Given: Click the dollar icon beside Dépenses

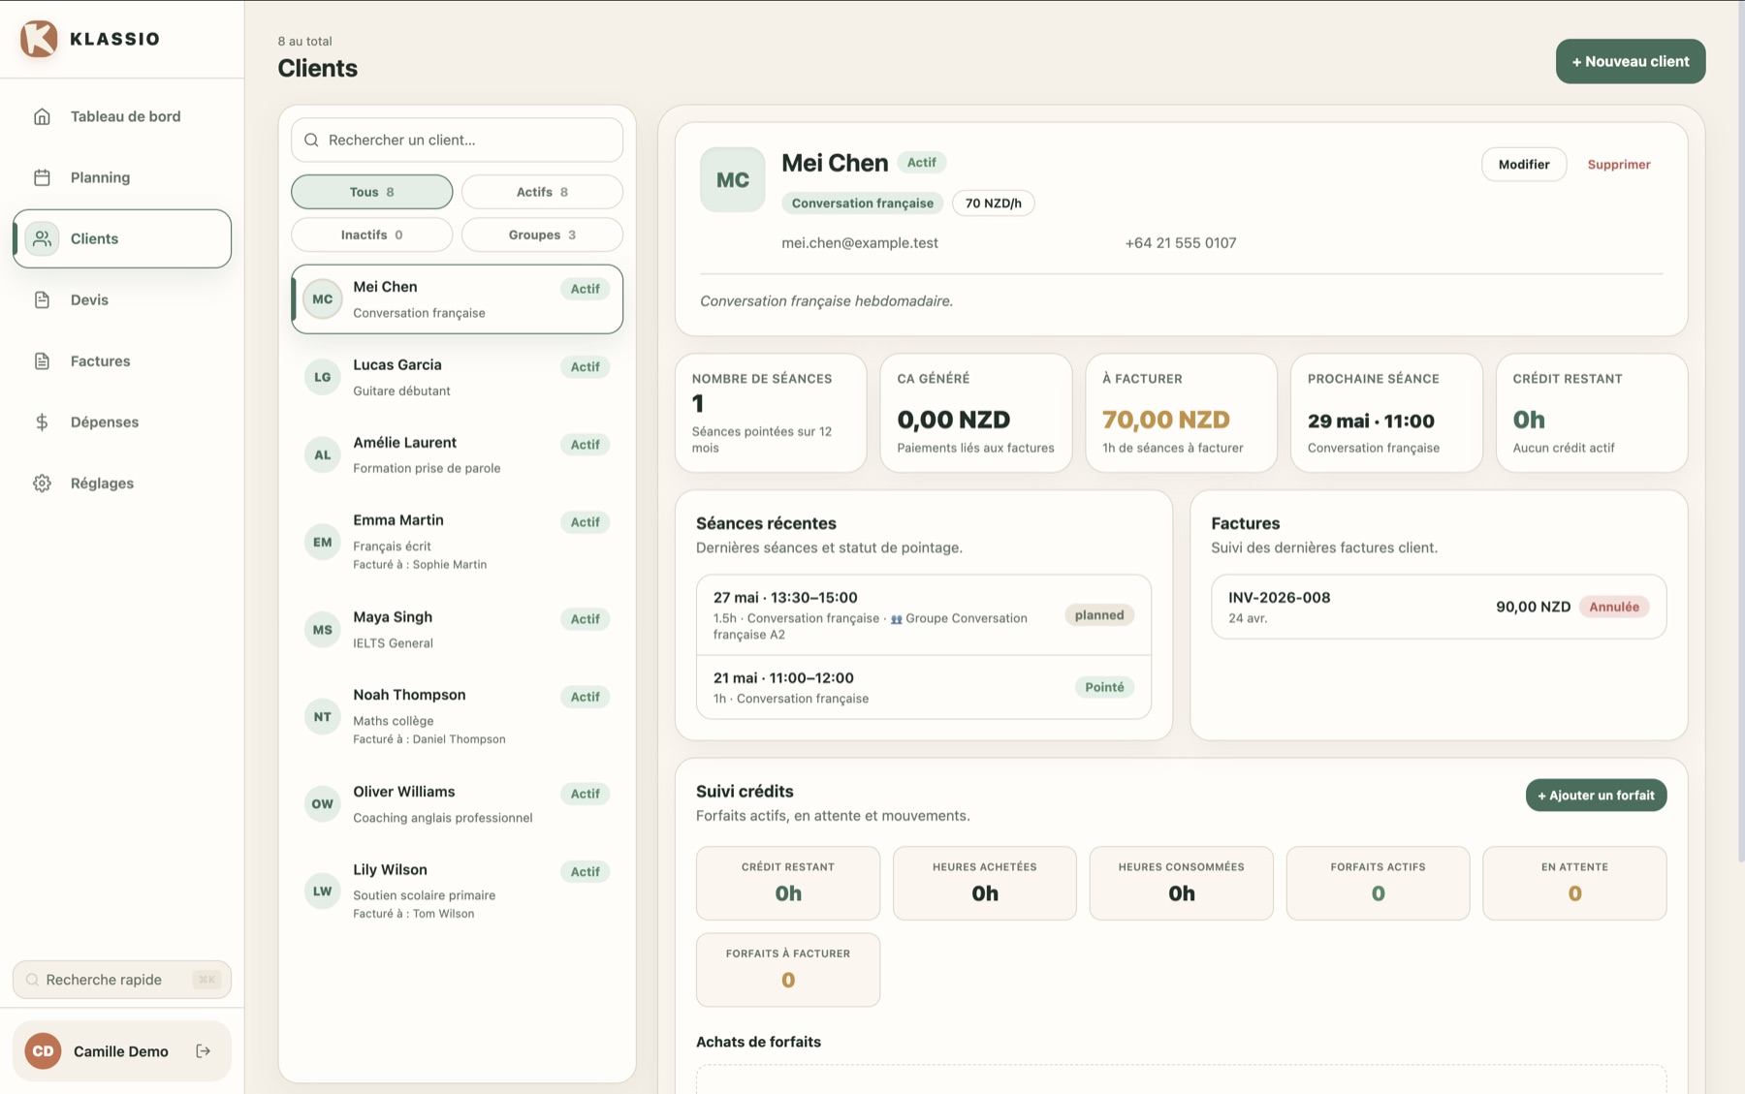Looking at the screenshot, I should click(42, 422).
